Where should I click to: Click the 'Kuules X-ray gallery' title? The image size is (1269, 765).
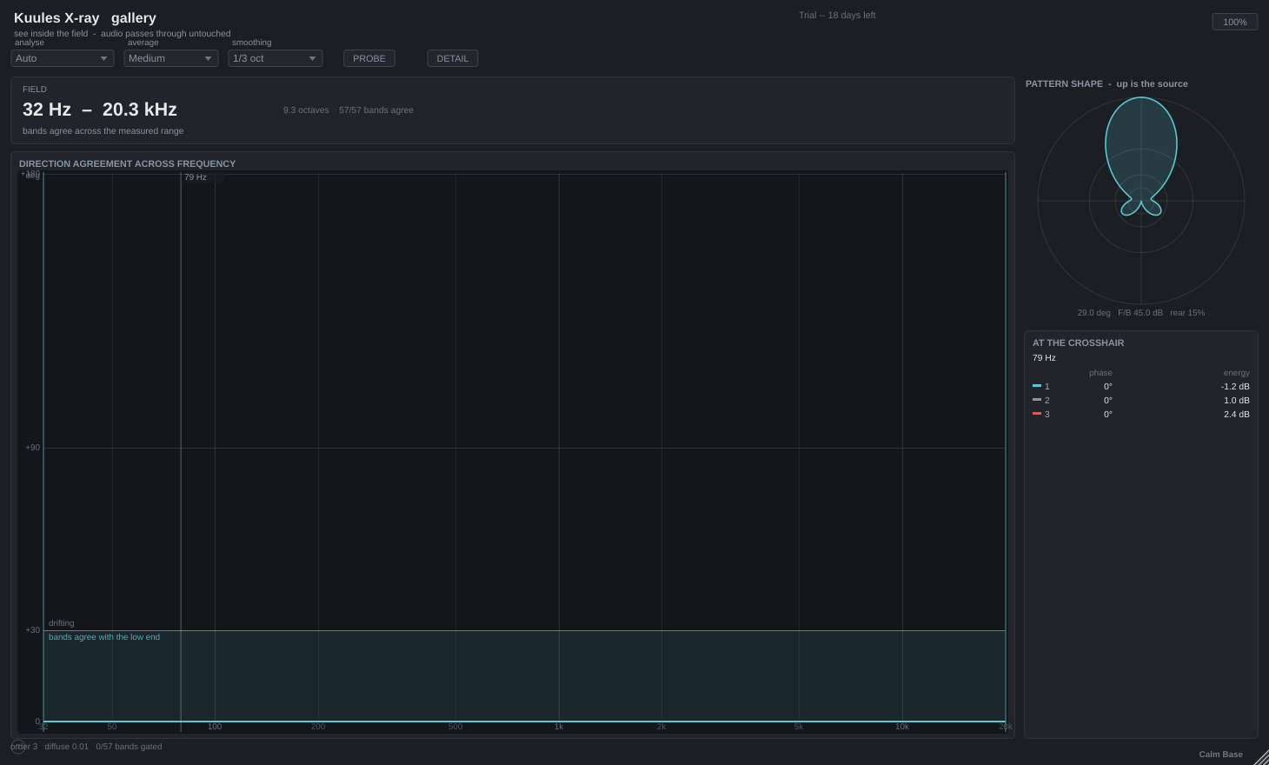[85, 18]
